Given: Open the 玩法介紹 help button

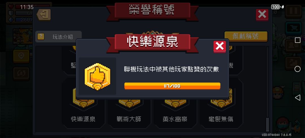Looking at the screenshot, I should pyautogui.click(x=58, y=37).
